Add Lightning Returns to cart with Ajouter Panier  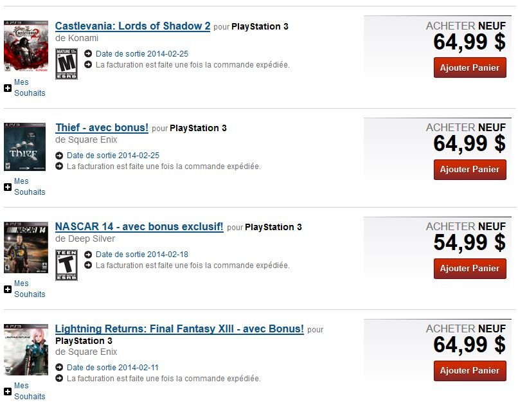coord(470,371)
